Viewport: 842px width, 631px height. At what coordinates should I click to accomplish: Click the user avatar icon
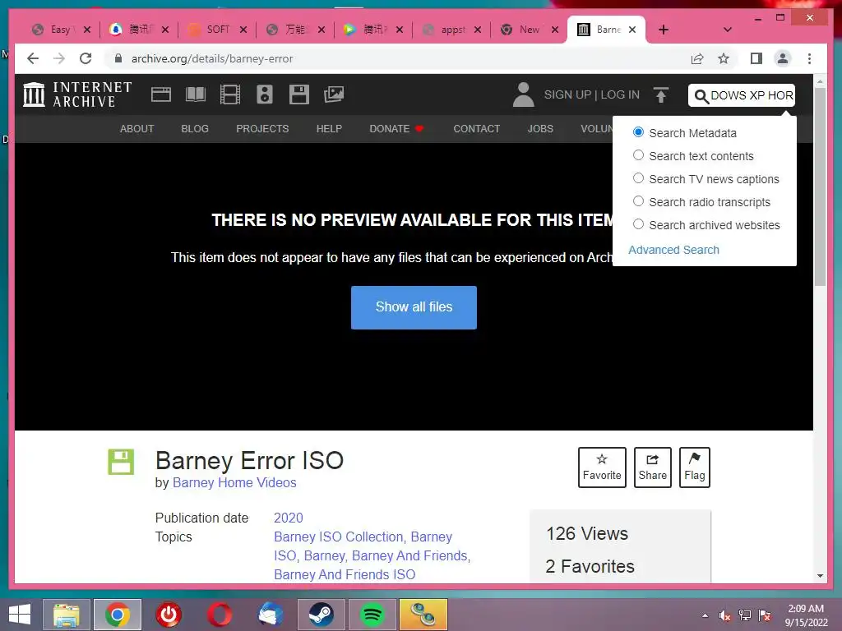(523, 94)
